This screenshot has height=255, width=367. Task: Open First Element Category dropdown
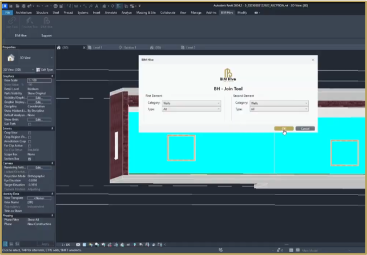point(191,103)
